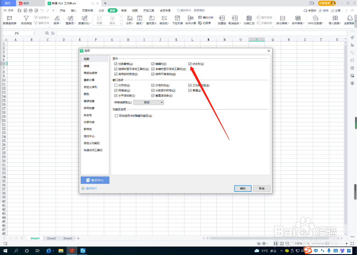The width and height of the screenshot is (357, 255).
Task: Click the 填充 fill icon
Action: [x=140, y=18]
